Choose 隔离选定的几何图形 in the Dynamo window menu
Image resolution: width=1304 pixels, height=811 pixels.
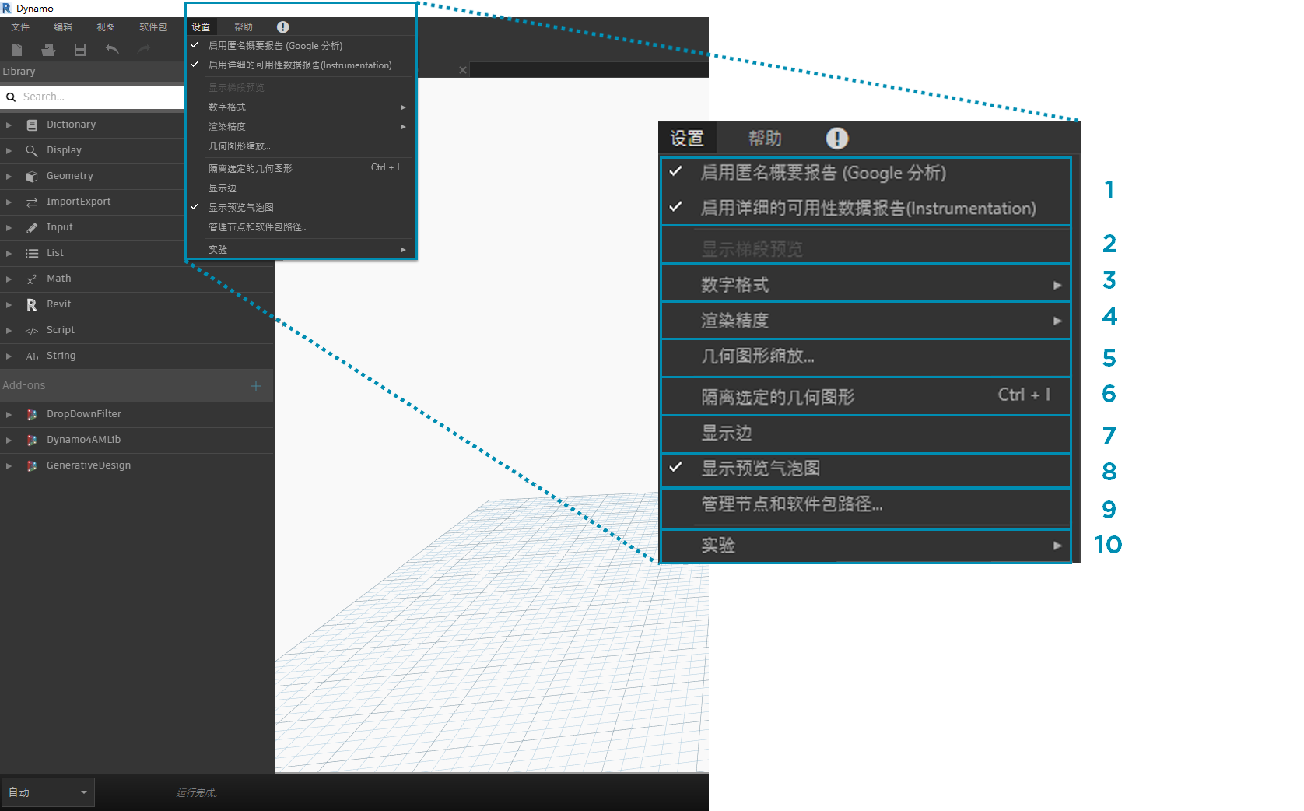(x=301, y=168)
